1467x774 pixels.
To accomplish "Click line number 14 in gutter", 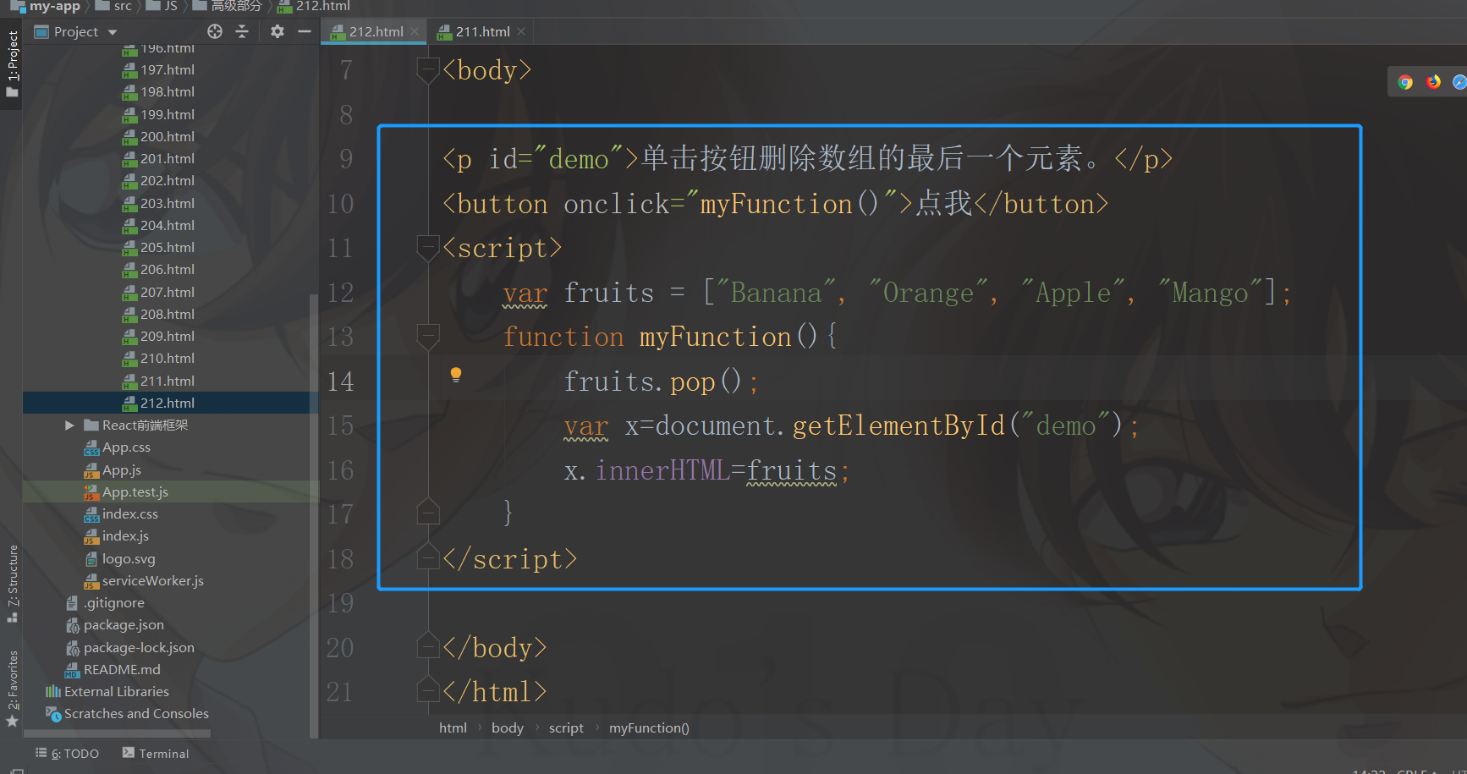I will 340,382.
